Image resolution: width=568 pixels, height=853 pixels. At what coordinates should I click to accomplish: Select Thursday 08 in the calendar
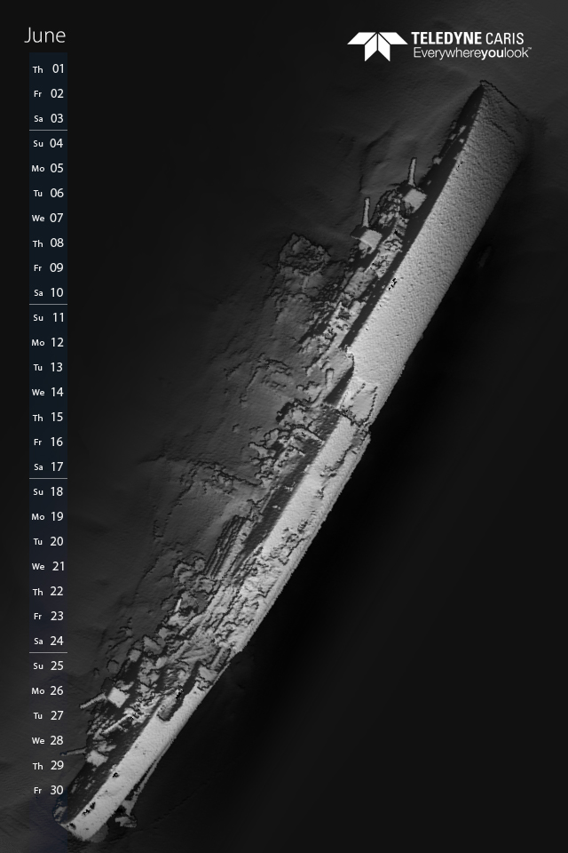(49, 243)
